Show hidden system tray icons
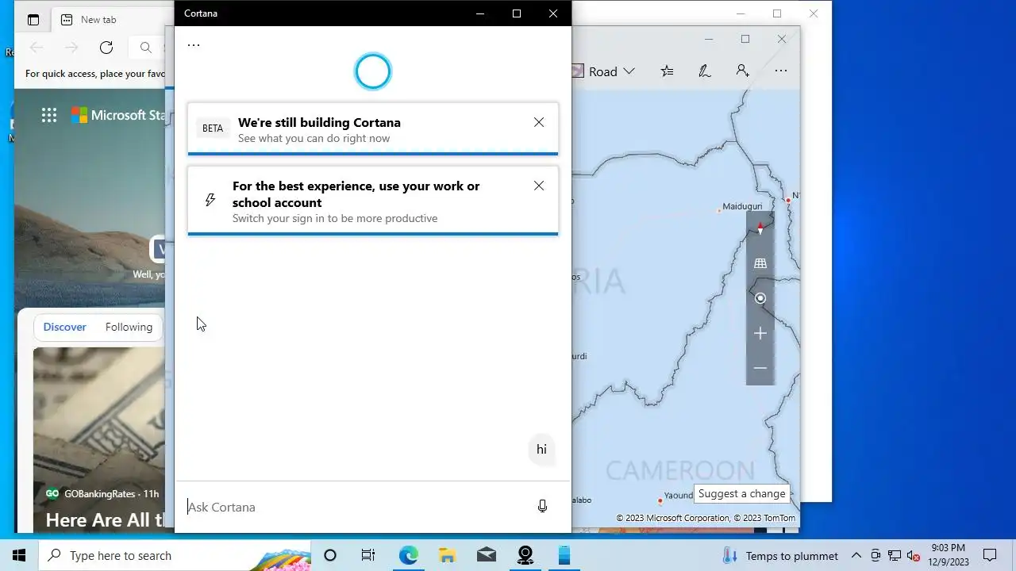Viewport: 1016px width, 571px height. point(856,555)
